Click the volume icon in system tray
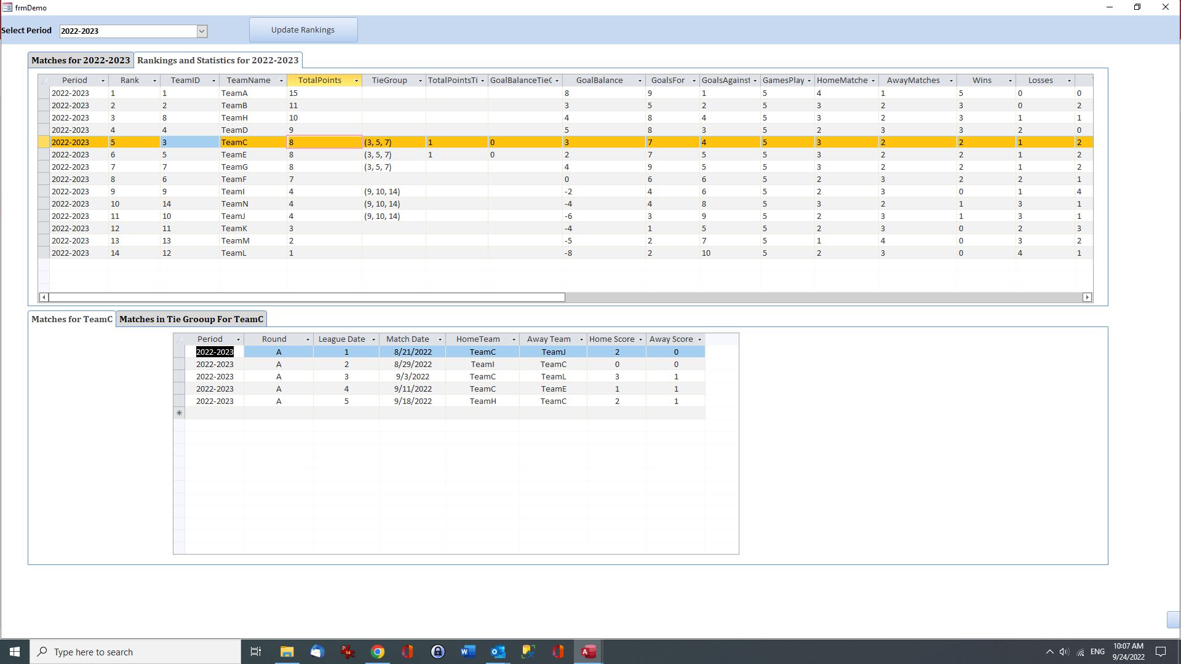This screenshot has width=1181, height=664. 1064,652
